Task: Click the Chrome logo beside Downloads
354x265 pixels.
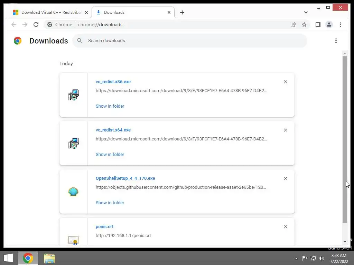Action: 18,41
